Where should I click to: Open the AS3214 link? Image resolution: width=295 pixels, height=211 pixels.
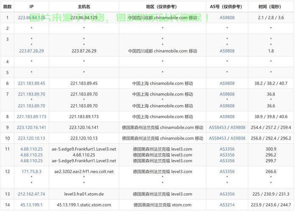pyautogui.click(x=227, y=205)
